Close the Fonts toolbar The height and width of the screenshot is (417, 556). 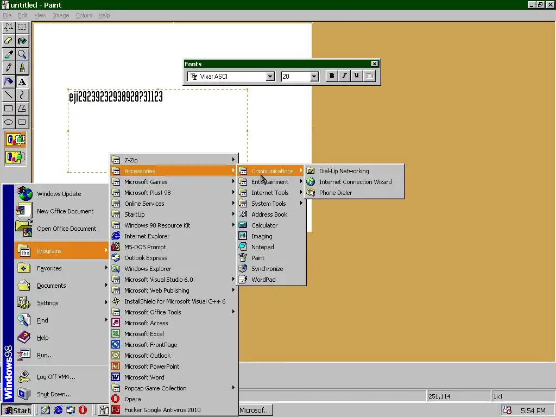tap(375, 64)
